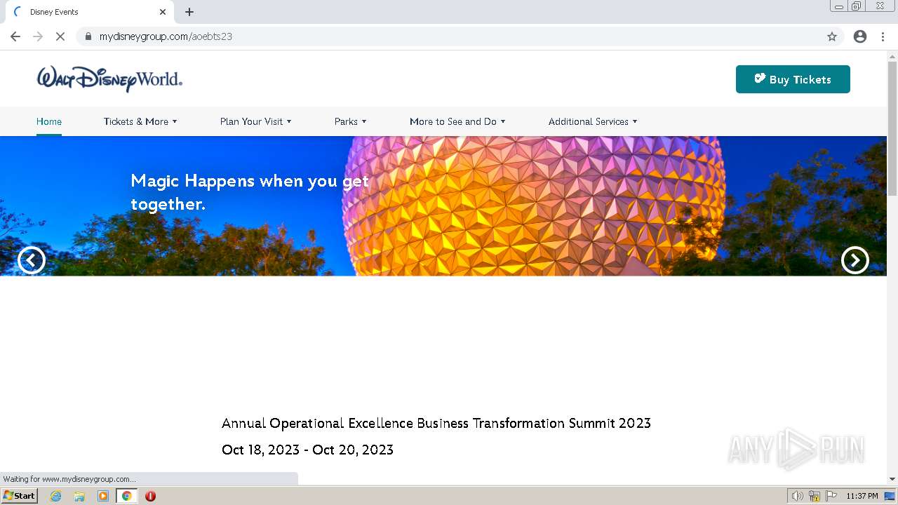
Task: Expand the Parks menu
Action: 350,121
